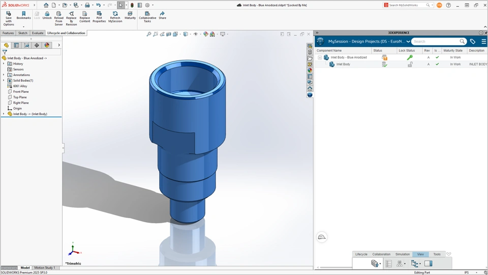The width and height of the screenshot is (488, 275).
Task: Click the New document icon
Action: point(54,5)
